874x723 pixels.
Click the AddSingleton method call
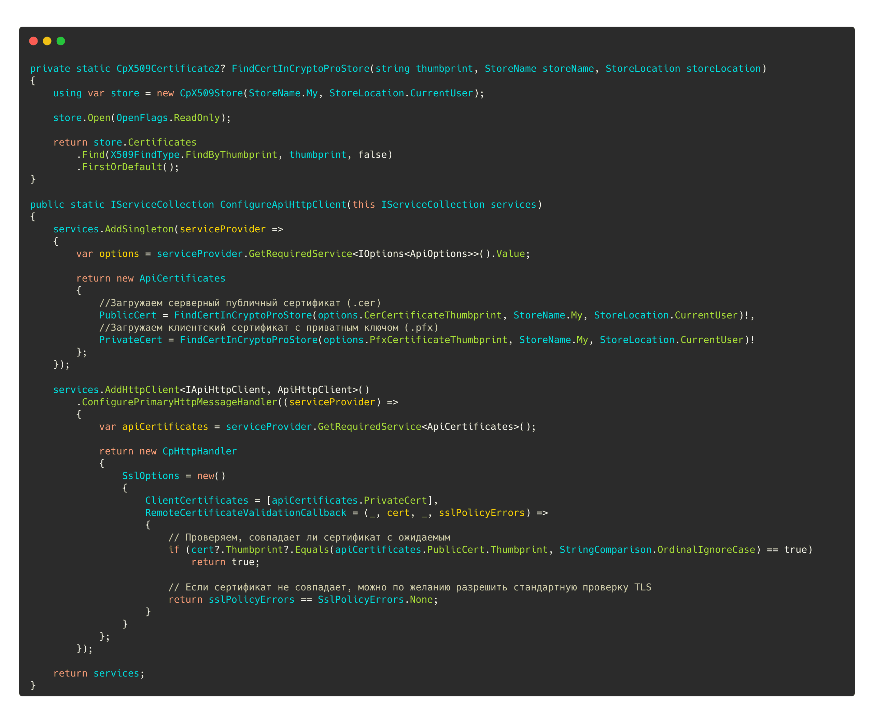click(139, 229)
